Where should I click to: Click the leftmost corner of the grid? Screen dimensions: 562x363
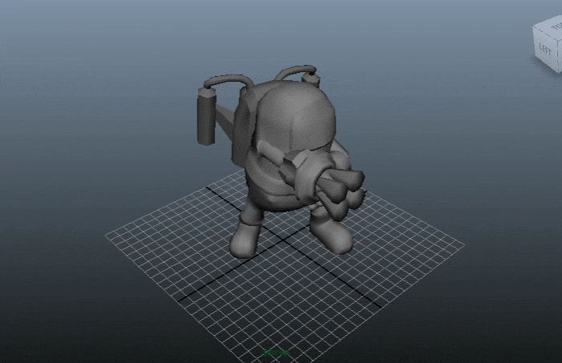[x=107, y=236]
